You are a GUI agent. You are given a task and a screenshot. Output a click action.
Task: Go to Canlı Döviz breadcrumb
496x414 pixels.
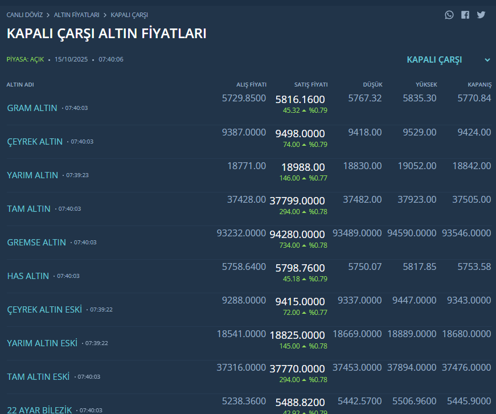pyautogui.click(x=25, y=15)
